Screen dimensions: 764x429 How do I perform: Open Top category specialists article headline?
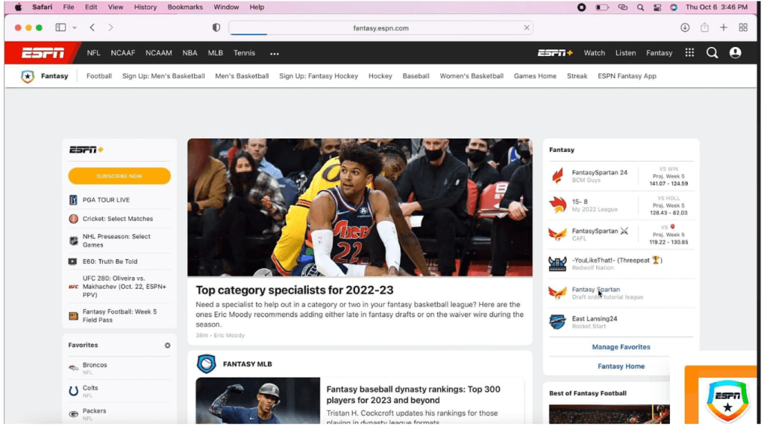294,290
